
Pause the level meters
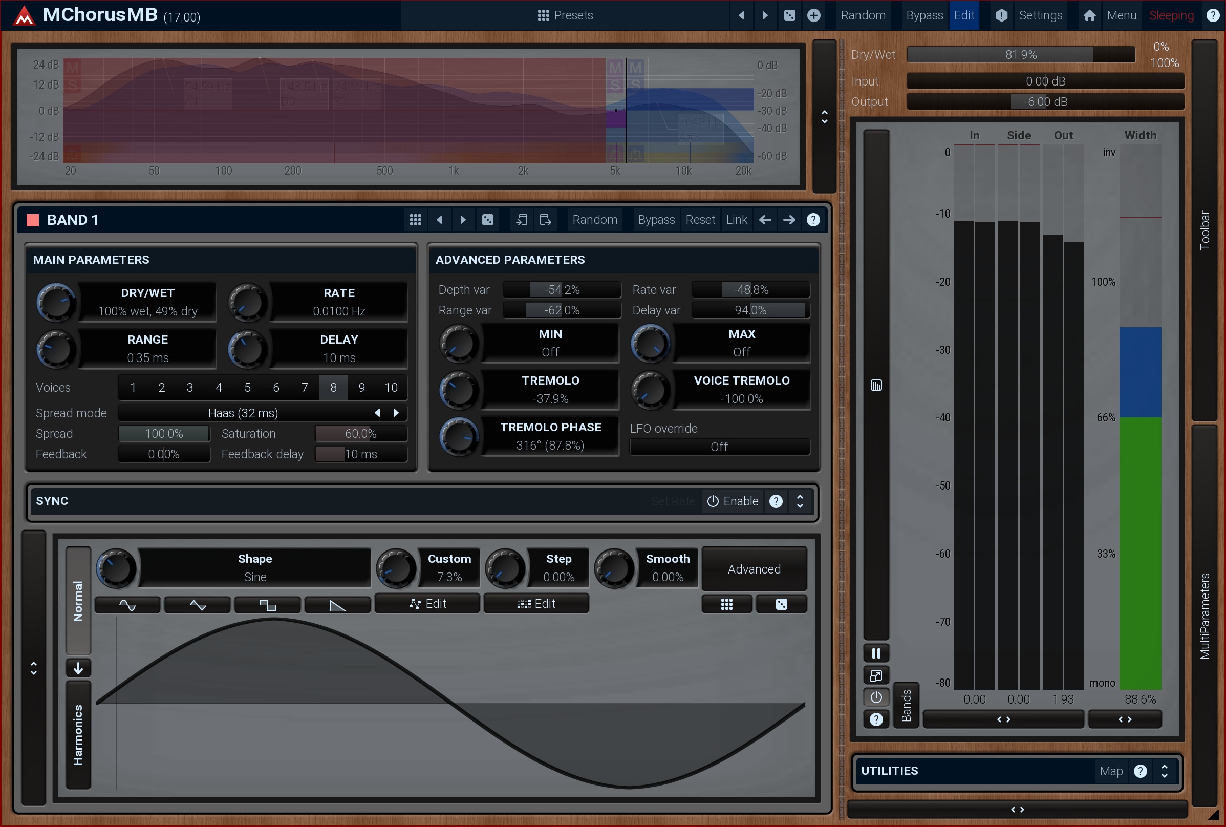pyautogui.click(x=876, y=653)
